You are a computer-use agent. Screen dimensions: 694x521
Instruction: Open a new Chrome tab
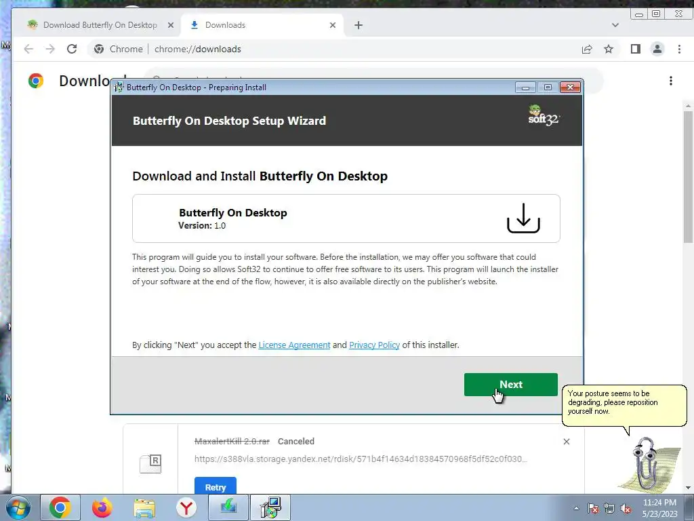[359, 25]
